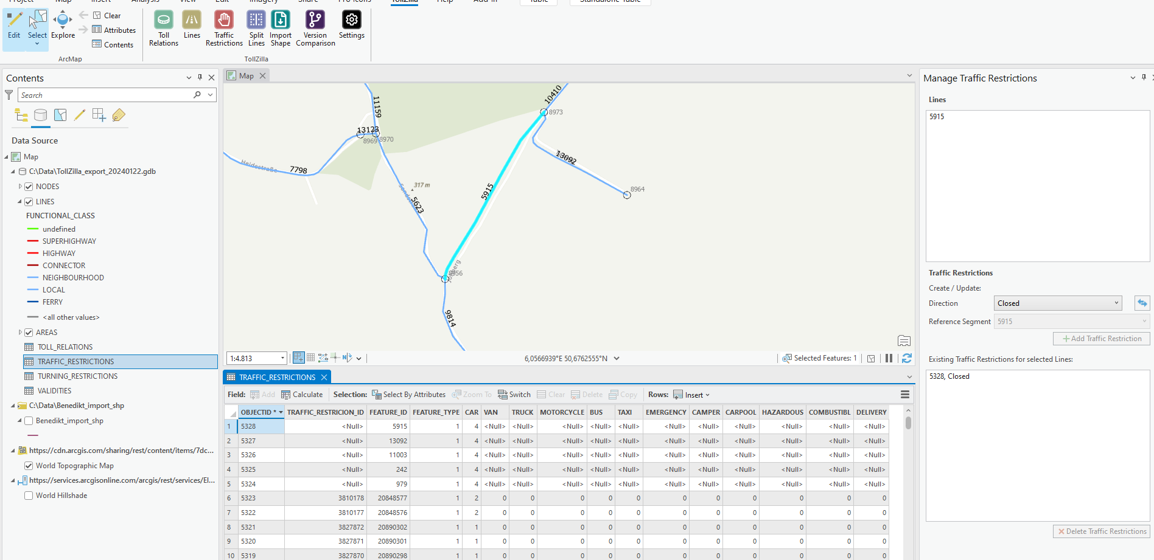This screenshot has width=1154, height=560.
Task: Select the TURNING_RESTRICTIONS table in Contents
Action: tap(77, 376)
